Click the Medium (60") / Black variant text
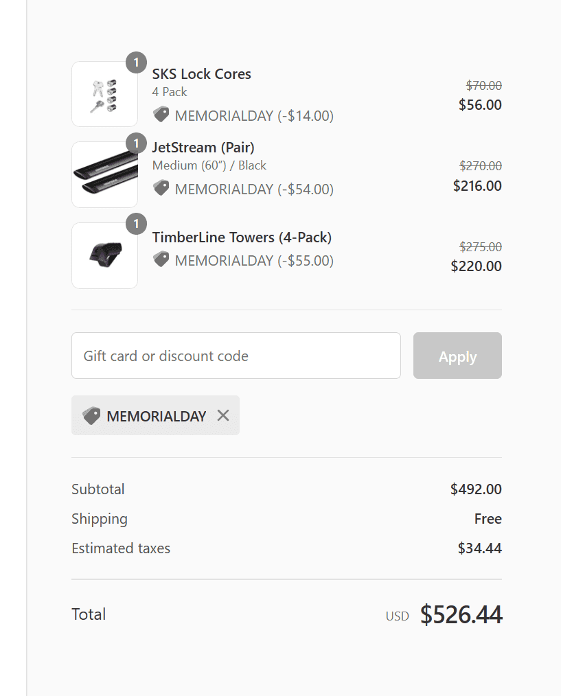This screenshot has height=696, width=561. tap(209, 165)
